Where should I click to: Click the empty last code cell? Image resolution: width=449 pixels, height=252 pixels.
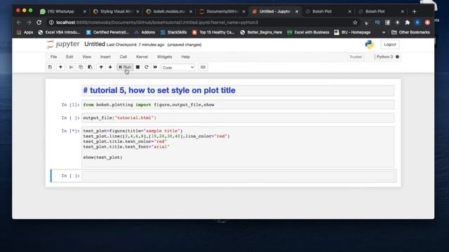pyautogui.click(x=238, y=176)
